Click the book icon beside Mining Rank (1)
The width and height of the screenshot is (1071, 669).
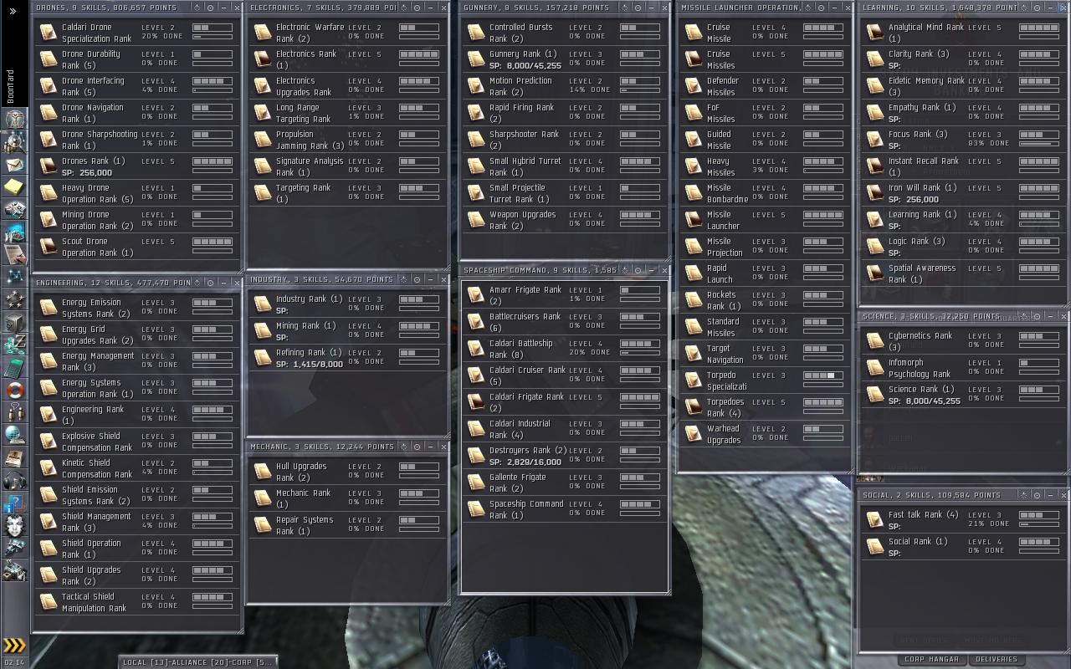coord(263,332)
